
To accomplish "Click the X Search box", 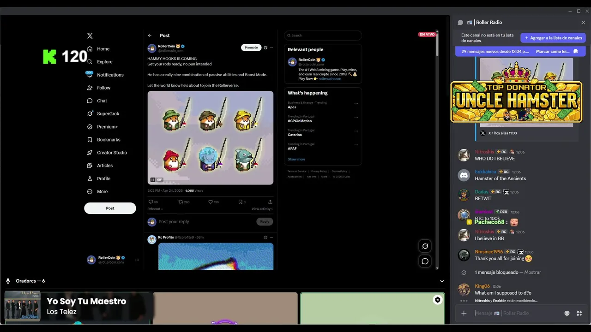I will pyautogui.click(x=323, y=36).
